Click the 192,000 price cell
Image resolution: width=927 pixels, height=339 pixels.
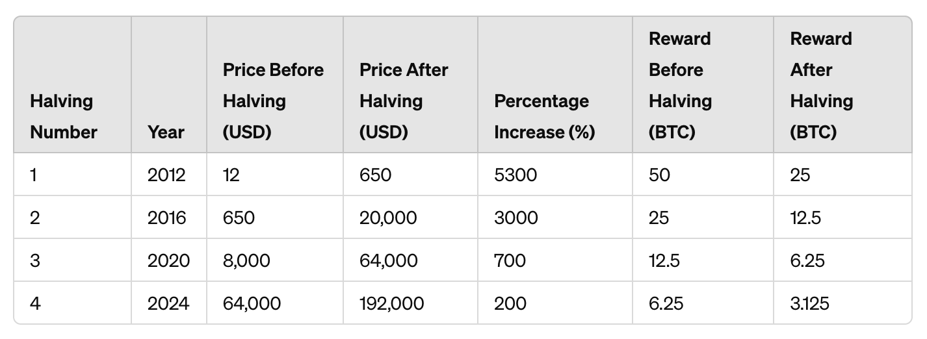(x=391, y=303)
